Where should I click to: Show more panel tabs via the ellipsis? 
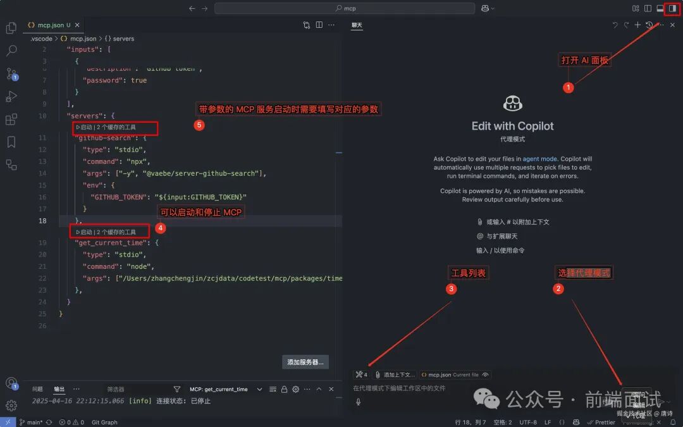[77, 389]
